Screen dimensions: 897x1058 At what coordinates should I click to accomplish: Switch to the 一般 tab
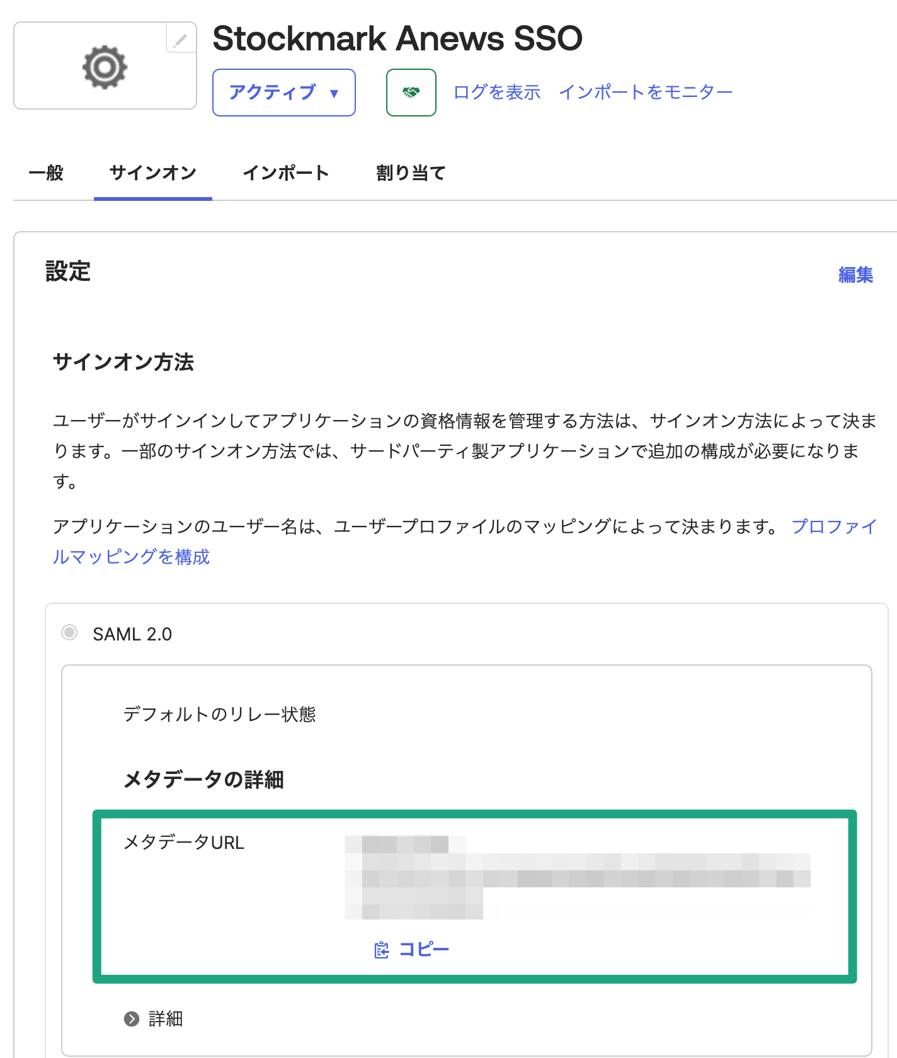click(x=47, y=173)
